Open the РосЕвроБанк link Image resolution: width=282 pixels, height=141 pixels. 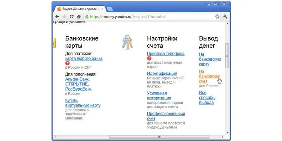(78, 89)
